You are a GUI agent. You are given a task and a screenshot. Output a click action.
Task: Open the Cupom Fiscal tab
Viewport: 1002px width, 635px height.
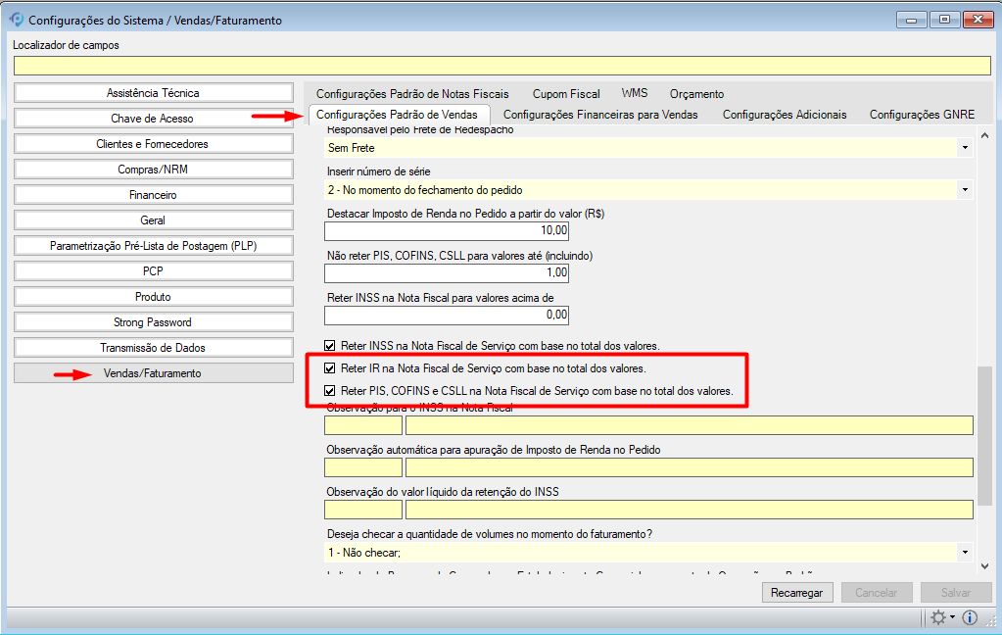566,94
